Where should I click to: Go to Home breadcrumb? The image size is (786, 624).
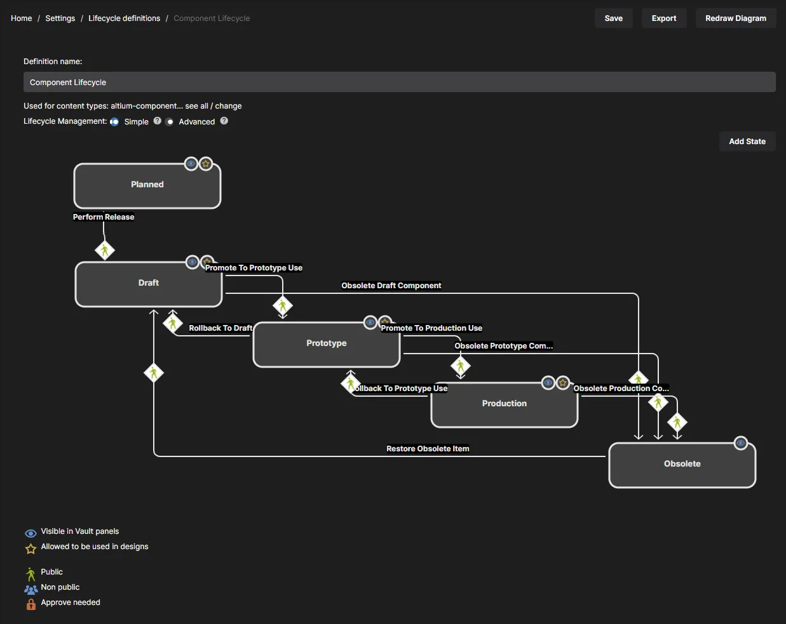tap(22, 18)
